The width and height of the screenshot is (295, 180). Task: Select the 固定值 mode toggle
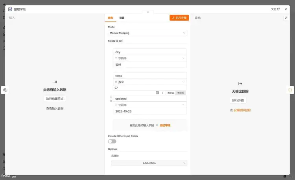click(x=171, y=93)
